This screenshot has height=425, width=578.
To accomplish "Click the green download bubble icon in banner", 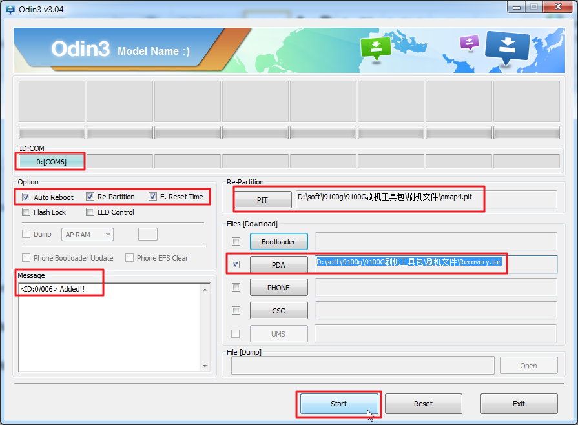I will (x=376, y=48).
